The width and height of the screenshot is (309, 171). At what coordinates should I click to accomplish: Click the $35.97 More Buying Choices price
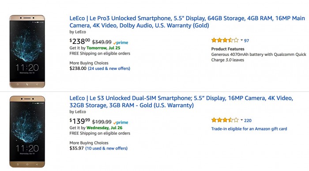click(x=77, y=148)
